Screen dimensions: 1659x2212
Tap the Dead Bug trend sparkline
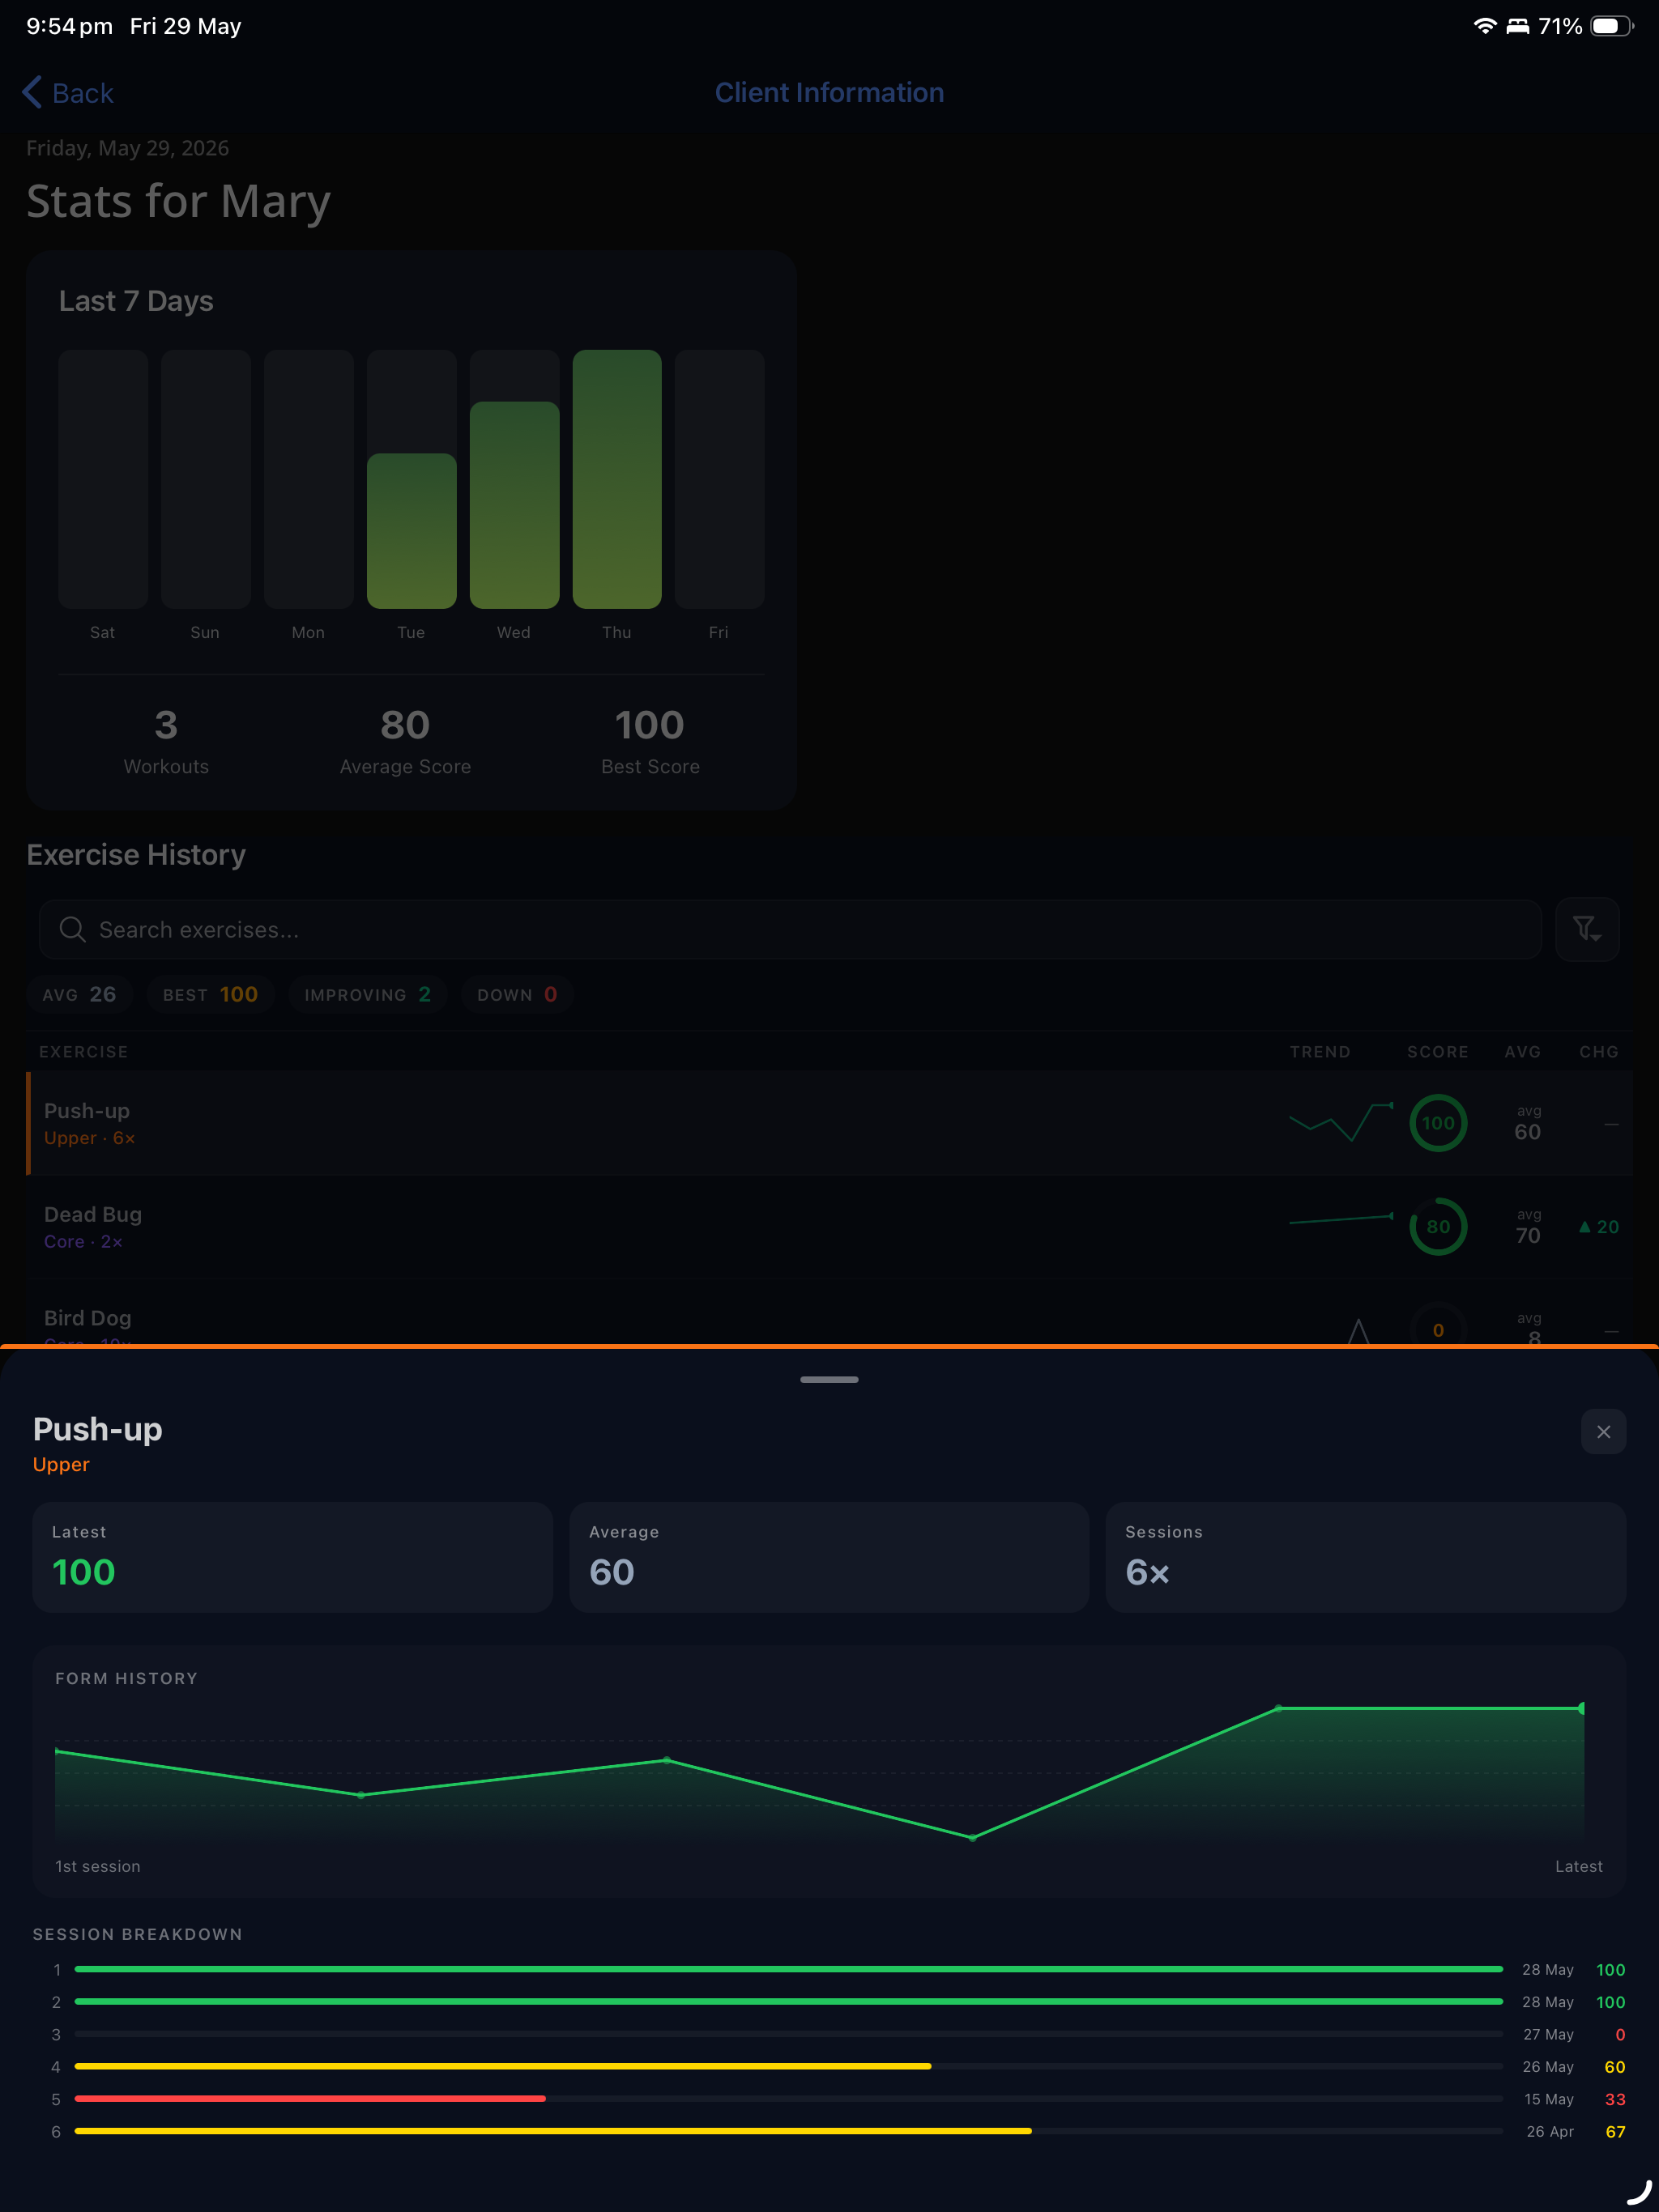(1341, 1219)
